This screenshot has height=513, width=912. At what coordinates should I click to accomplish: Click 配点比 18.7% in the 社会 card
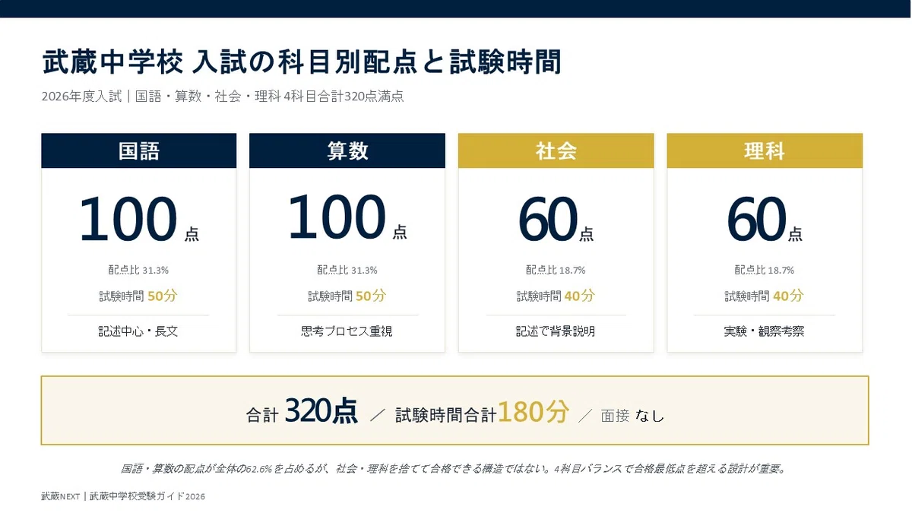(x=556, y=270)
